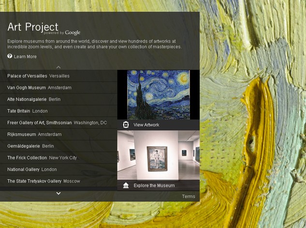Open the Learn More link
The width and height of the screenshot is (306, 228).
point(25,56)
